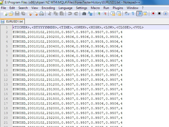Click time value 230700 on line 8
The image size is (169, 127).
53,61
